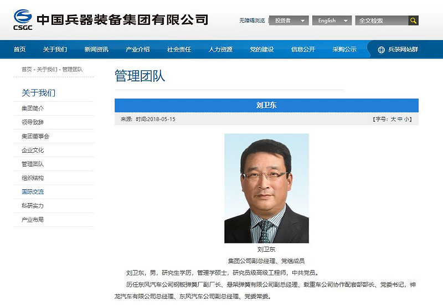Click the 刘卫东 caption under the photo
This screenshot has height=306, width=443.
266,249
